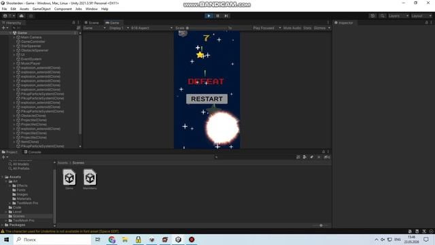Select the MainMenu scene asset
Viewport: 435px width, 245px height.
click(90, 180)
